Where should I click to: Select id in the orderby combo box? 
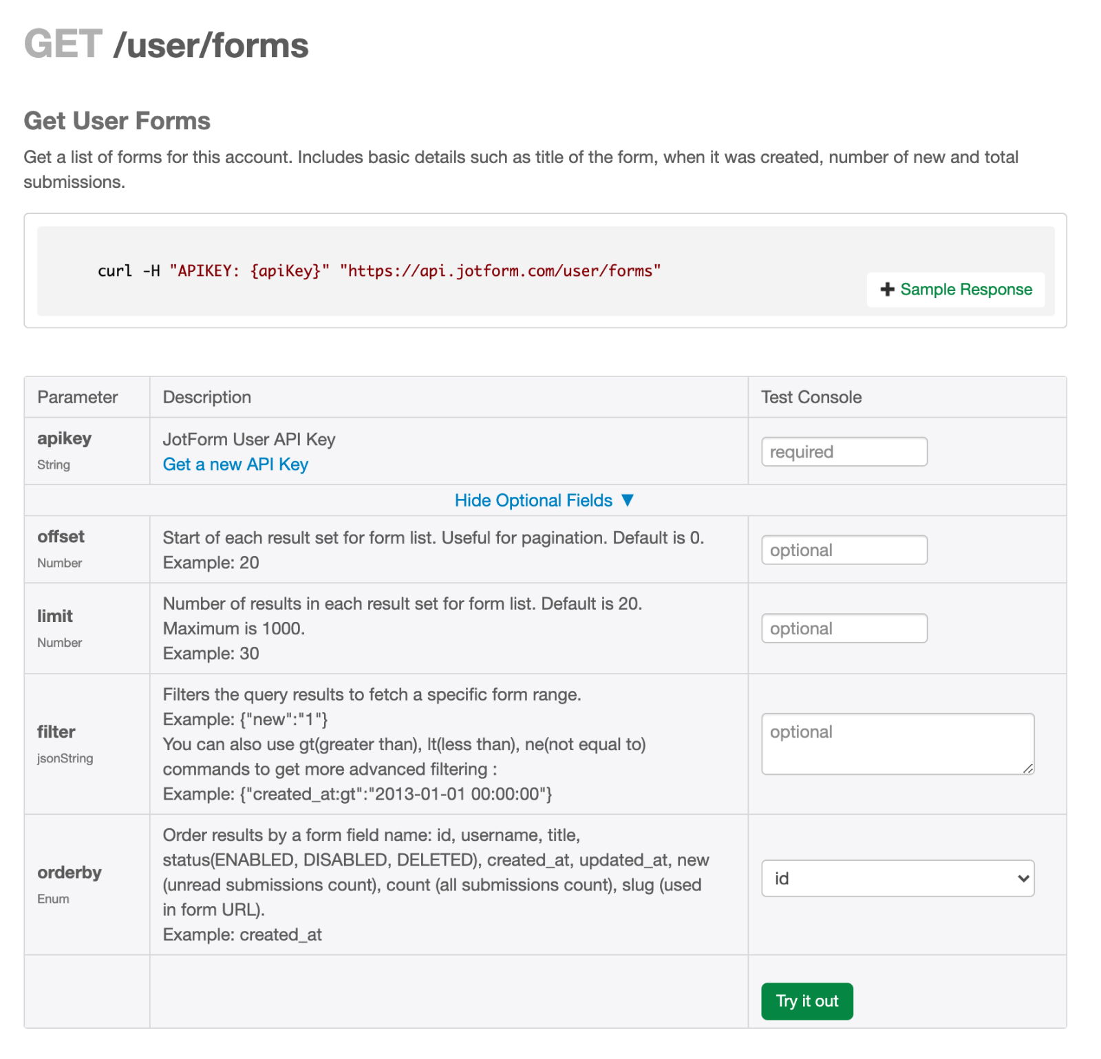897,878
